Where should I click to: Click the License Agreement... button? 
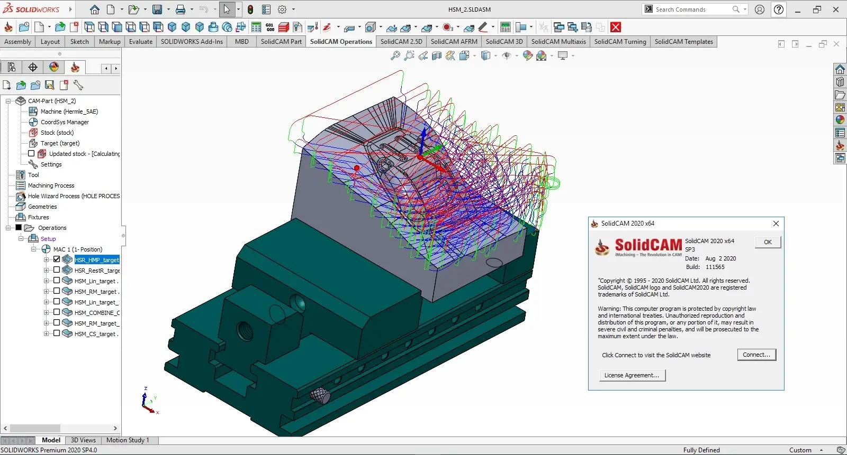pyautogui.click(x=632, y=375)
